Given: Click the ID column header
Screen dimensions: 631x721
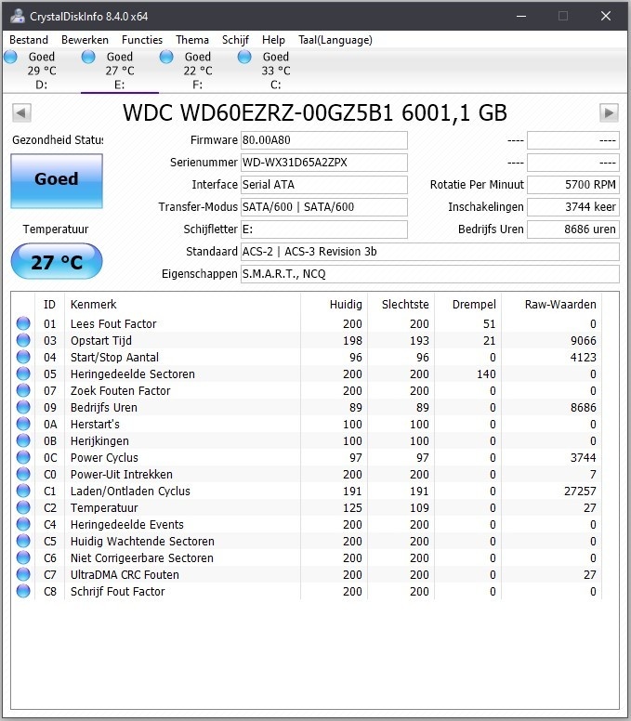Looking at the screenshot, I should (49, 305).
